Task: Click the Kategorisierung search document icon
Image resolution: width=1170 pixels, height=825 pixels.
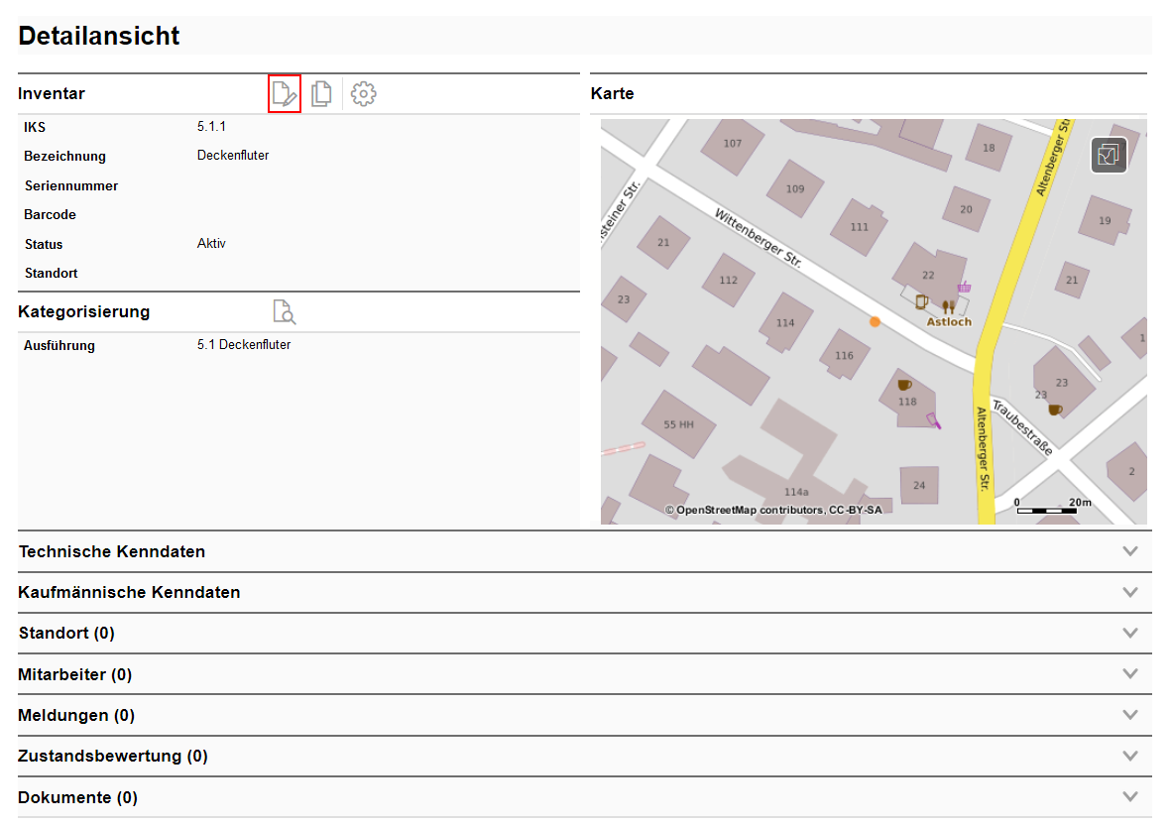Action: click(x=285, y=311)
